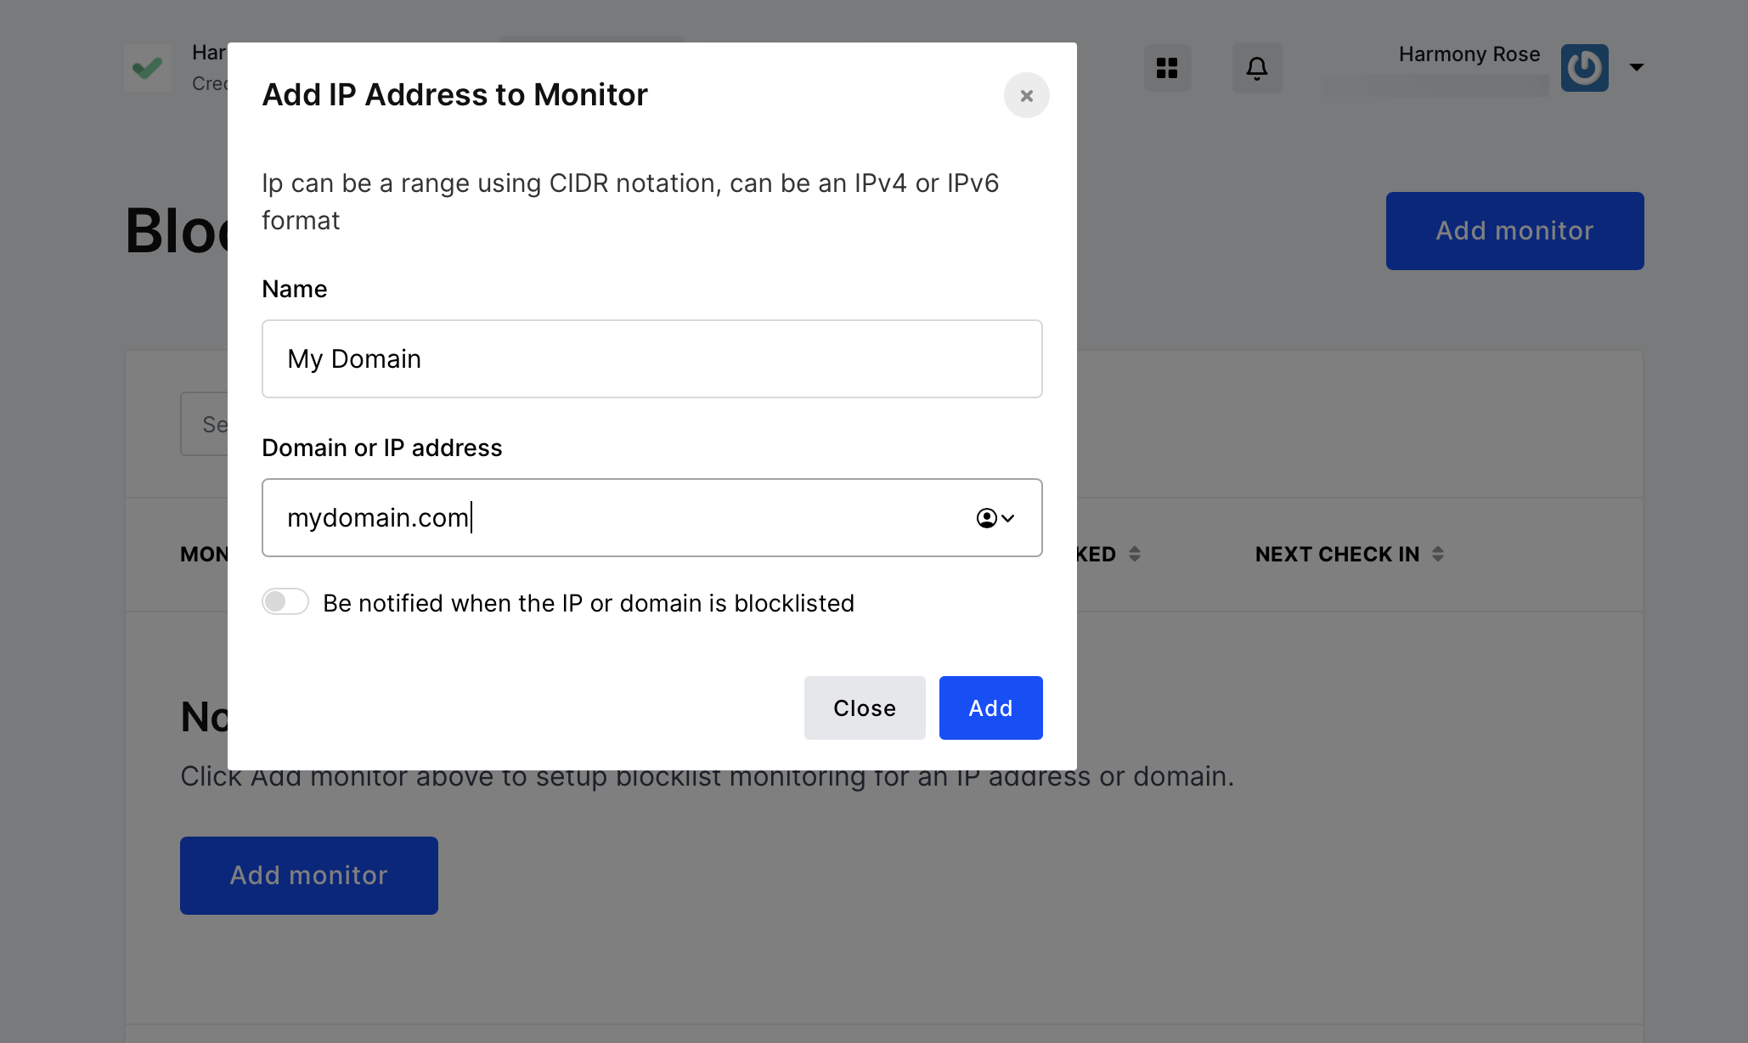1748x1043 pixels.
Task: Open notifications bell icon
Action: pos(1256,68)
